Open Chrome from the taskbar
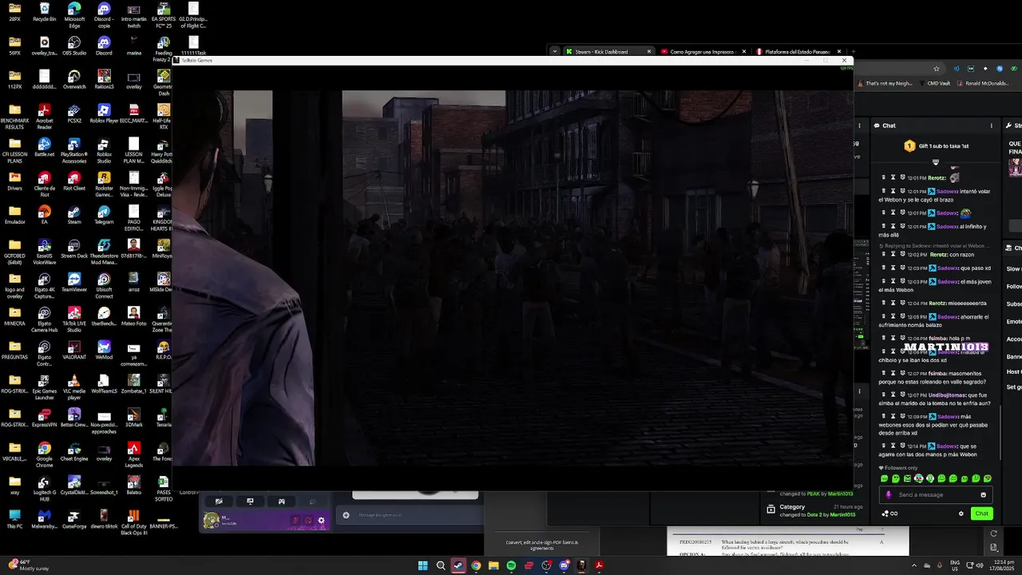1022x575 pixels. click(476, 565)
